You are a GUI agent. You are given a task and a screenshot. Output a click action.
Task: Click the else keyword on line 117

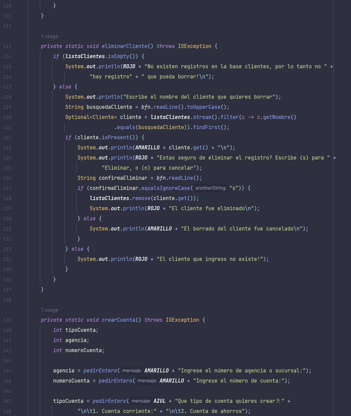(x=65, y=87)
